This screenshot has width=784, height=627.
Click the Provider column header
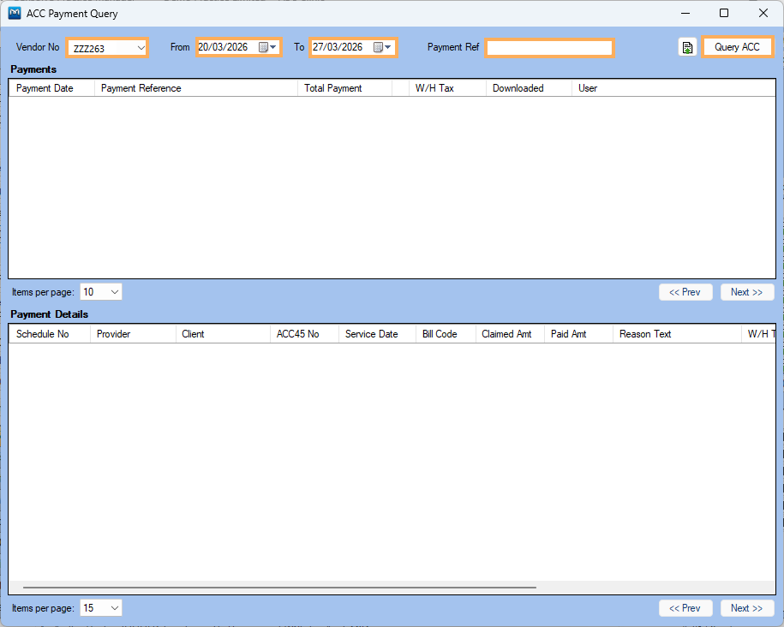(x=133, y=334)
